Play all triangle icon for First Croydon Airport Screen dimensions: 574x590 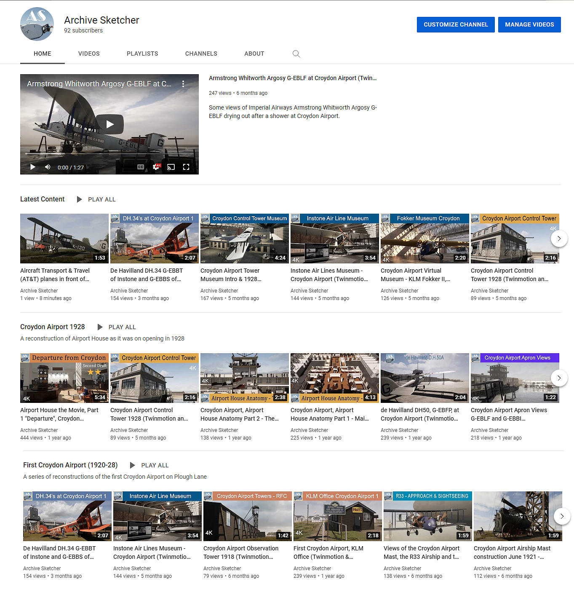tap(132, 465)
